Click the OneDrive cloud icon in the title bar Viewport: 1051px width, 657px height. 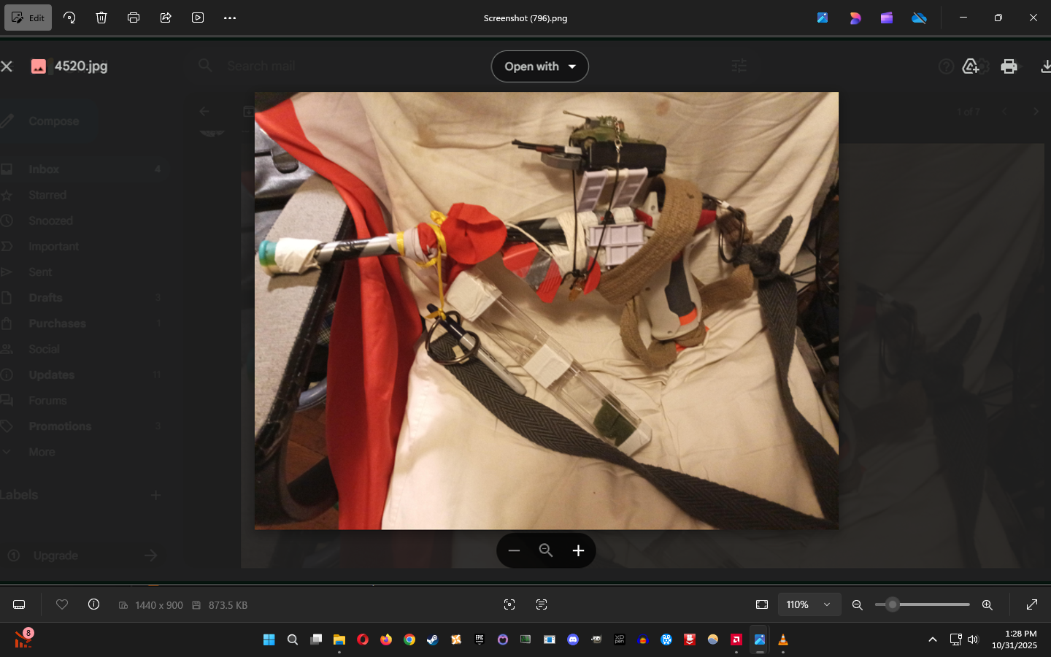click(919, 18)
